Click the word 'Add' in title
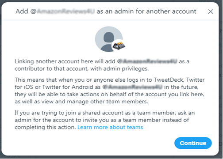223x159 pixels. click(22, 11)
